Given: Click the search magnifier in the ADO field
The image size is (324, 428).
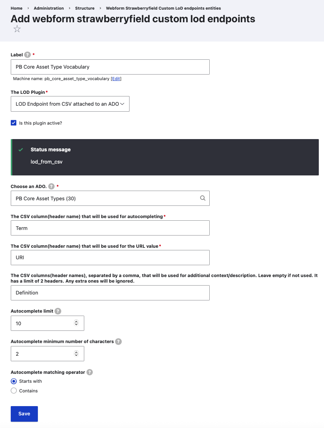Looking at the screenshot, I should 203,198.
